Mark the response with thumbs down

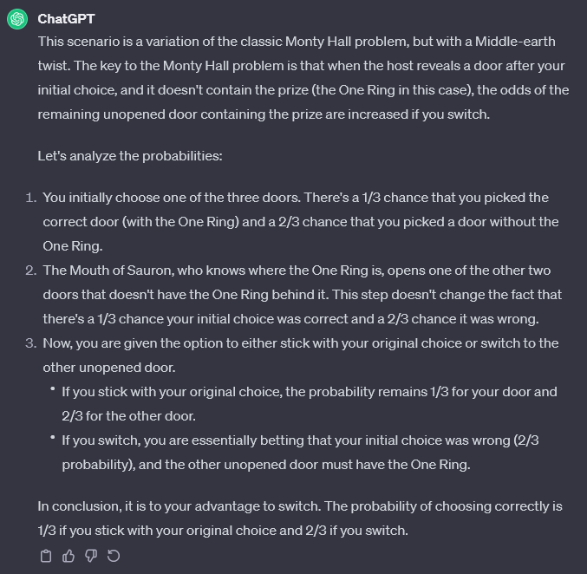(91, 556)
